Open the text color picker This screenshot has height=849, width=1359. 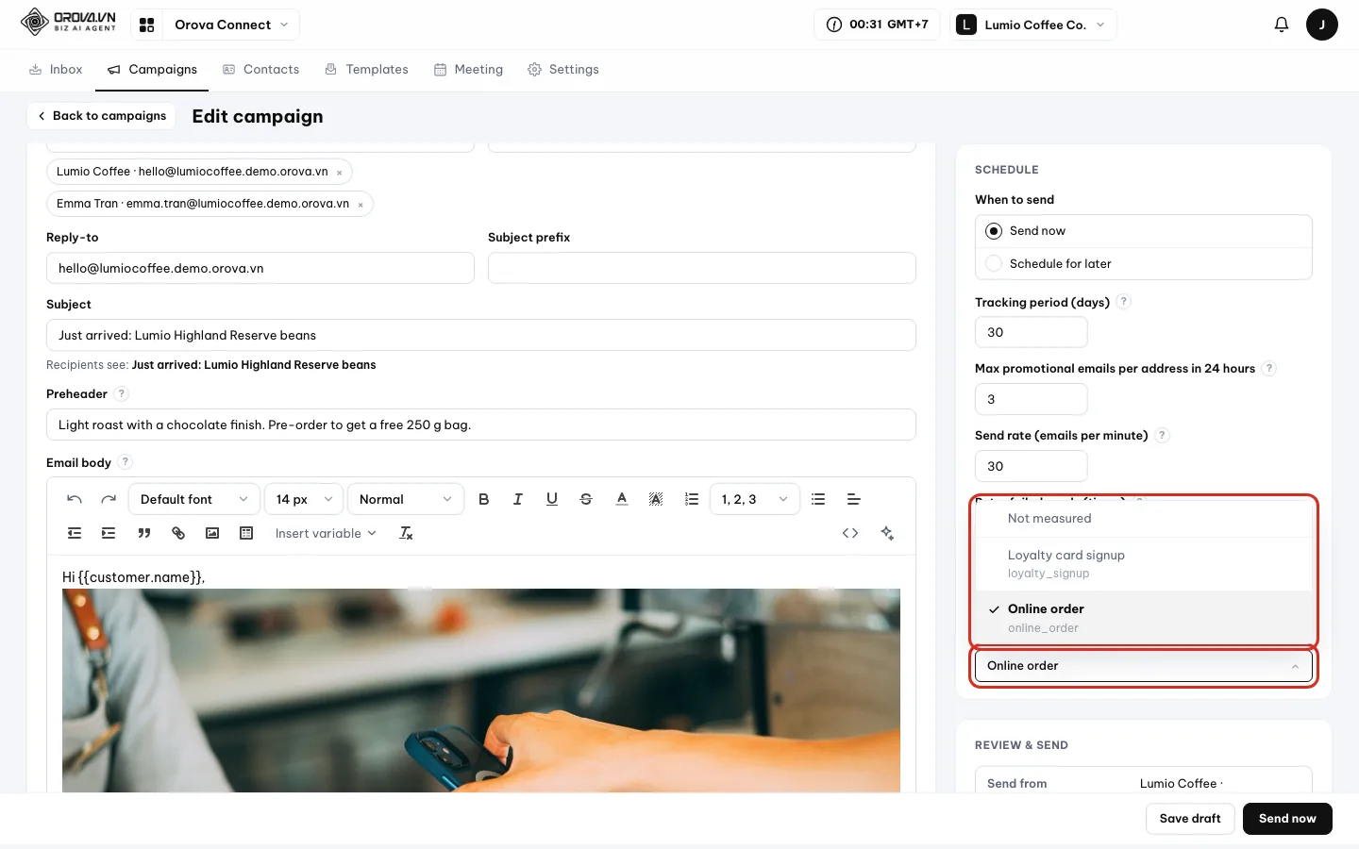(x=622, y=499)
